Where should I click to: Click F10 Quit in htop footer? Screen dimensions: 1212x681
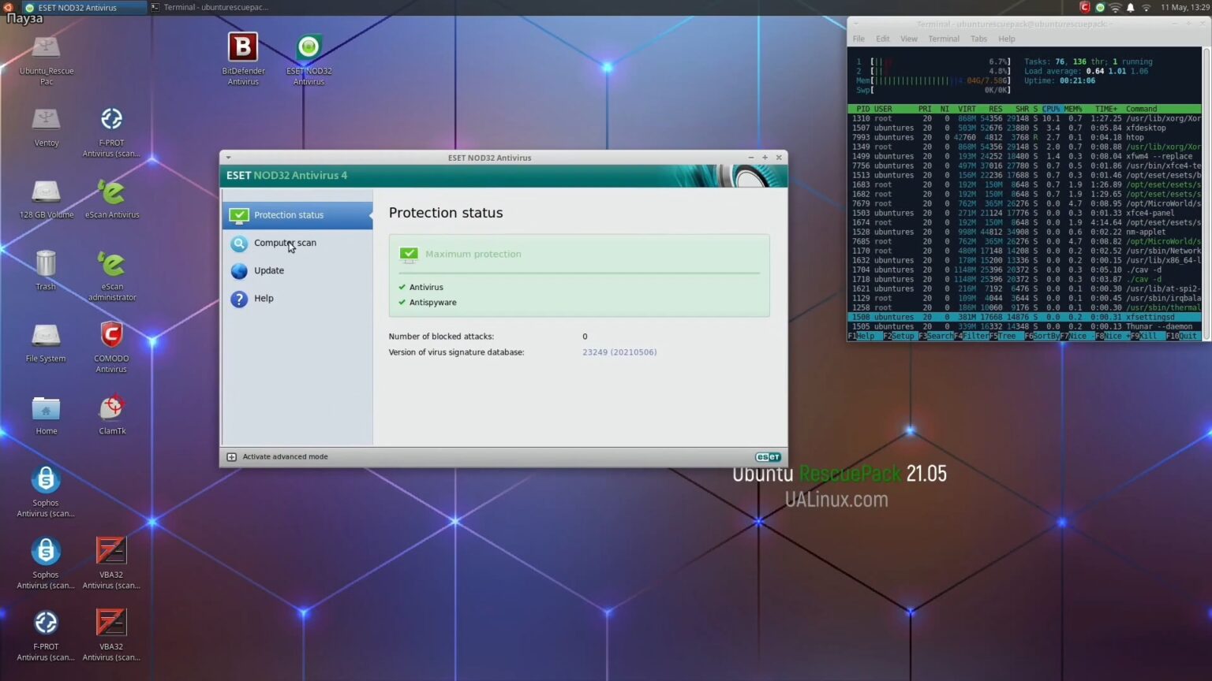1182,336
